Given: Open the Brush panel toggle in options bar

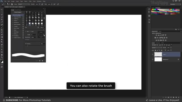Looking at the screenshot, I should pyautogui.click(x=12, y=4).
